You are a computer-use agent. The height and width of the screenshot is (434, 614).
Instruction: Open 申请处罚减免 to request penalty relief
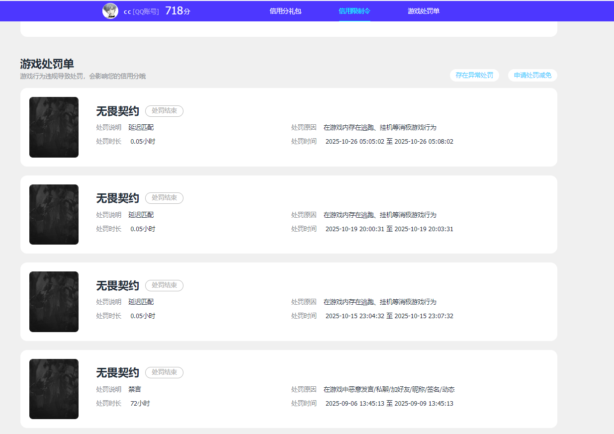pyautogui.click(x=532, y=75)
